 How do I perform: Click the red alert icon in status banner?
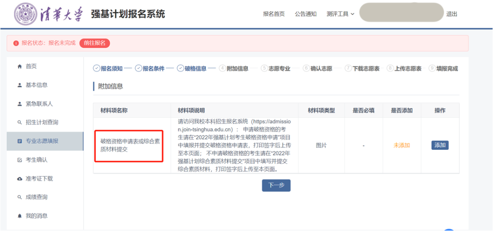[x=16, y=43]
